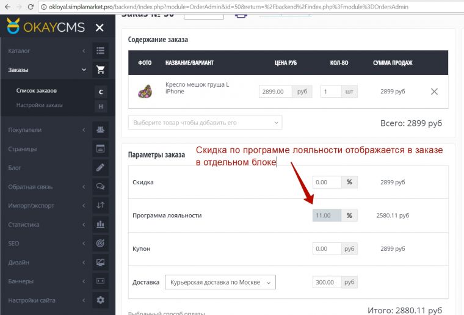This screenshot has width=464, height=315.
Task: Collapse the Заказы menu section
Action: tap(84, 70)
